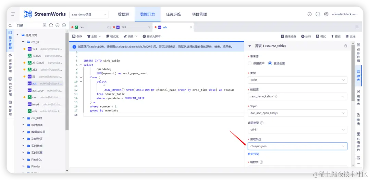Click 提交 submit button
Viewport: 370px width, 180px height.
pyautogui.click(x=336, y=37)
